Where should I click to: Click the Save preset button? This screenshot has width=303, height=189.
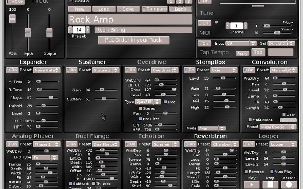tap(128, 9)
